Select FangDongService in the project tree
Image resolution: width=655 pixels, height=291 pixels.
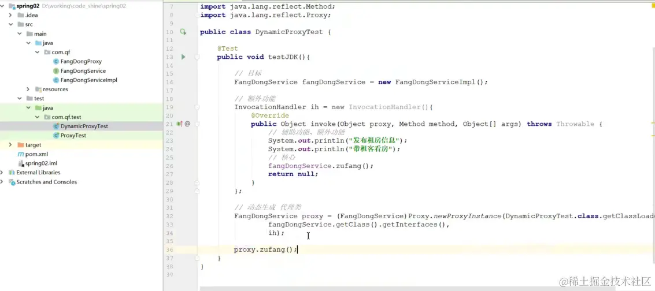(x=81, y=71)
